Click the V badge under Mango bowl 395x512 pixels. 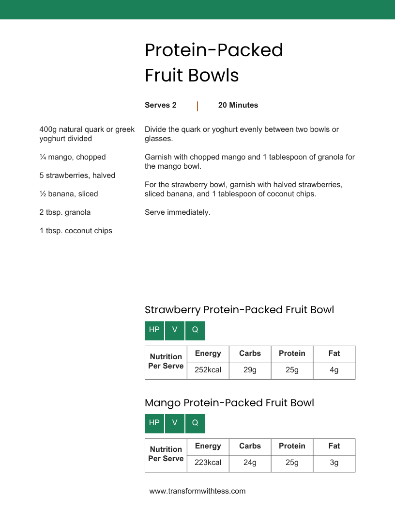coord(175,423)
